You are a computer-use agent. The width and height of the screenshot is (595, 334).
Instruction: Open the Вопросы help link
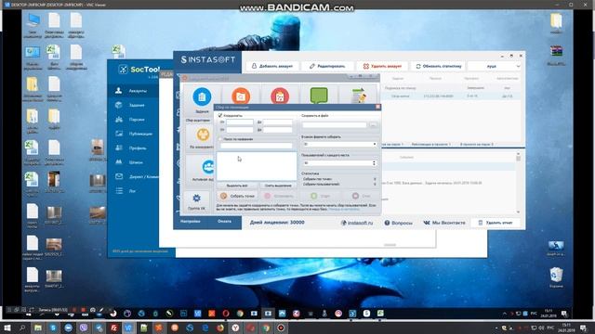pyautogui.click(x=398, y=223)
